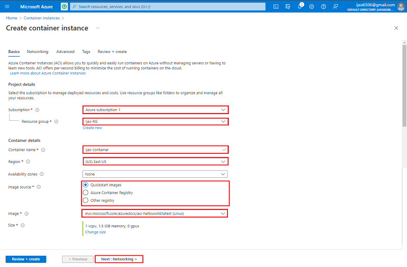
Task: Click the Copilot icon beside Microsoft Azure
Action: (x=64, y=7)
